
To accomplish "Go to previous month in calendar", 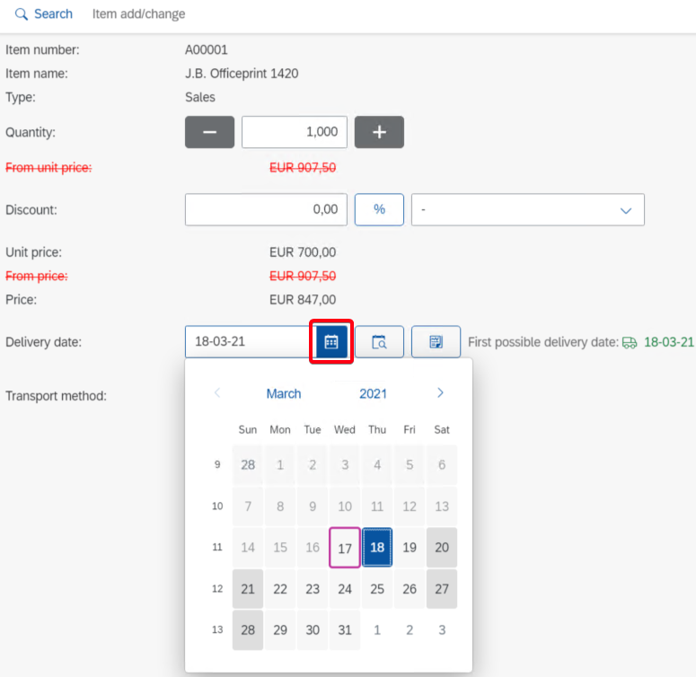I will pos(216,393).
